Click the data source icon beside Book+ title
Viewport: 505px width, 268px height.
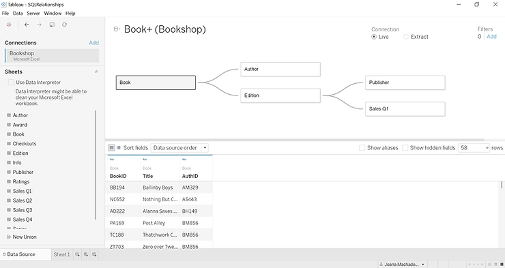117,29
